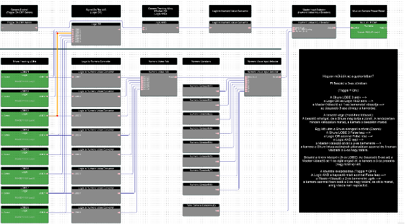Click the Result output pin of Numeric Value Add
The image size is (405, 224).
pos(176,77)
